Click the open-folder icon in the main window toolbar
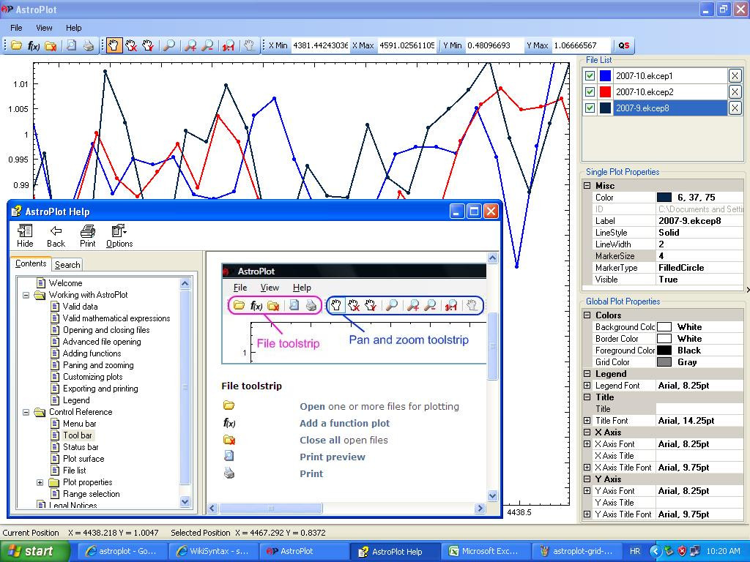Screen dimensions: 750x562 (16, 45)
